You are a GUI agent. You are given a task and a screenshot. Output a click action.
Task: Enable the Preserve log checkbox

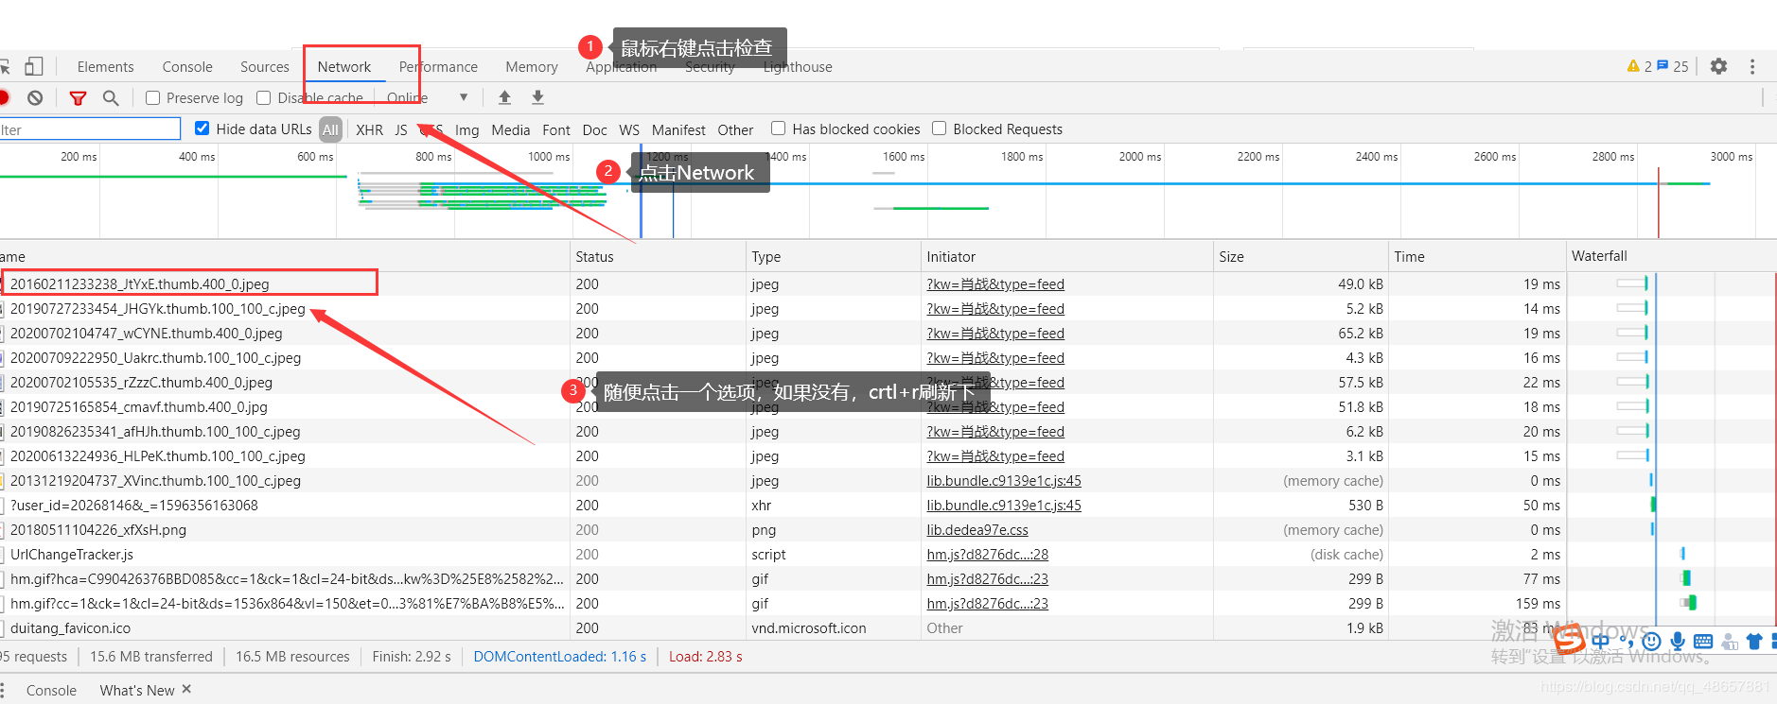(153, 98)
